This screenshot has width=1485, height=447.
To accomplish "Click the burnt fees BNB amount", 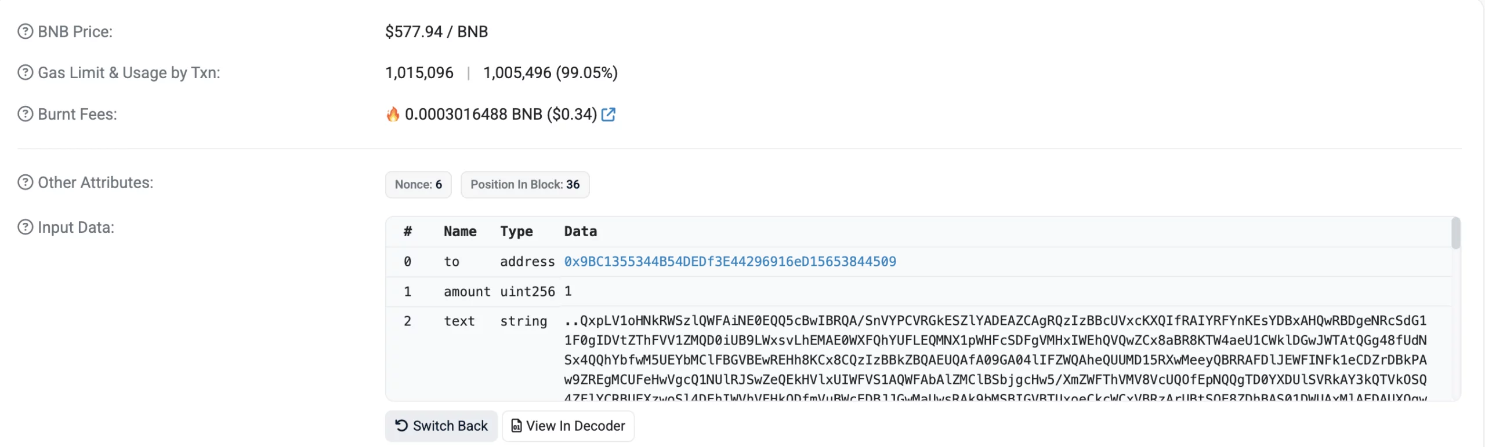I will click(473, 114).
